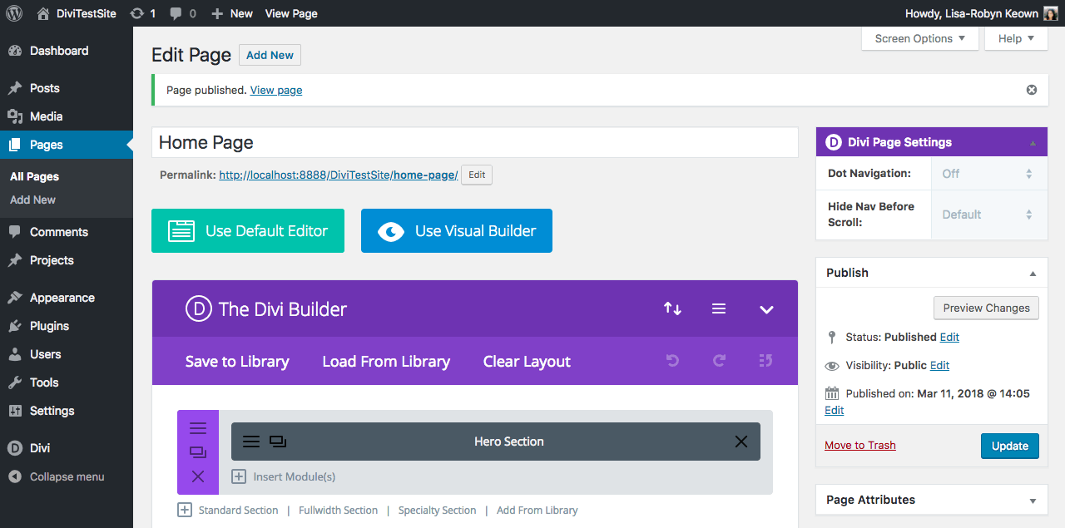Viewport: 1065px width, 528px height.
Task: Open Settings in the sidebar
Action: (67, 411)
